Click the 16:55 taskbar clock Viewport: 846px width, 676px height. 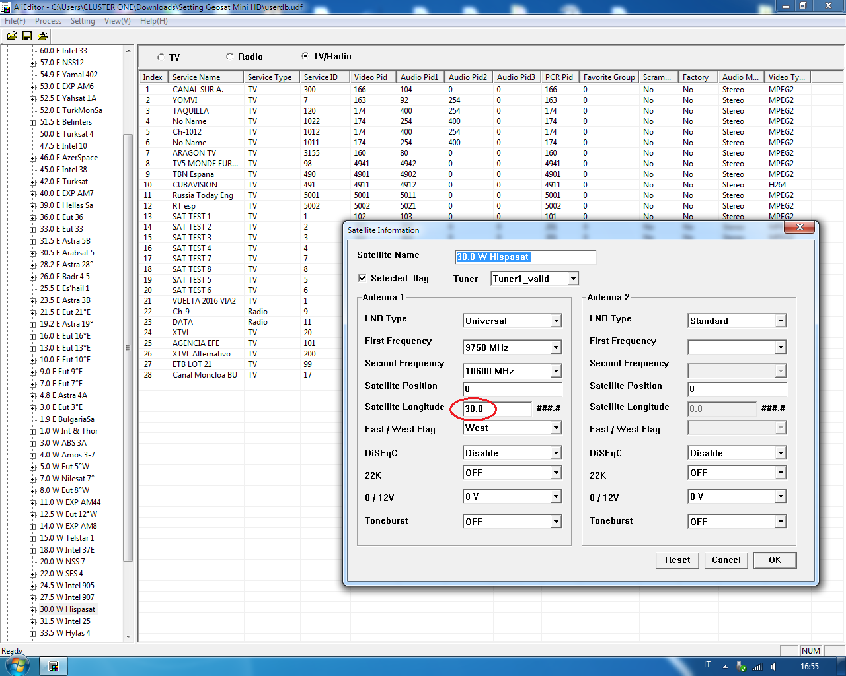click(x=810, y=667)
